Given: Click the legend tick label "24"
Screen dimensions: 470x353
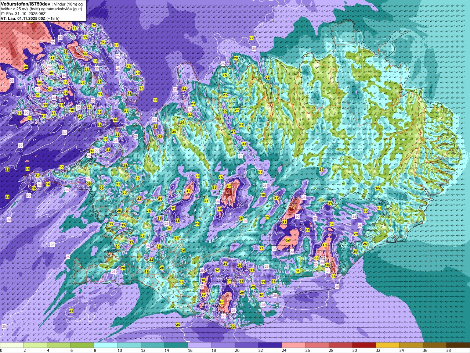Looking at the screenshot, I should [x=284, y=350].
